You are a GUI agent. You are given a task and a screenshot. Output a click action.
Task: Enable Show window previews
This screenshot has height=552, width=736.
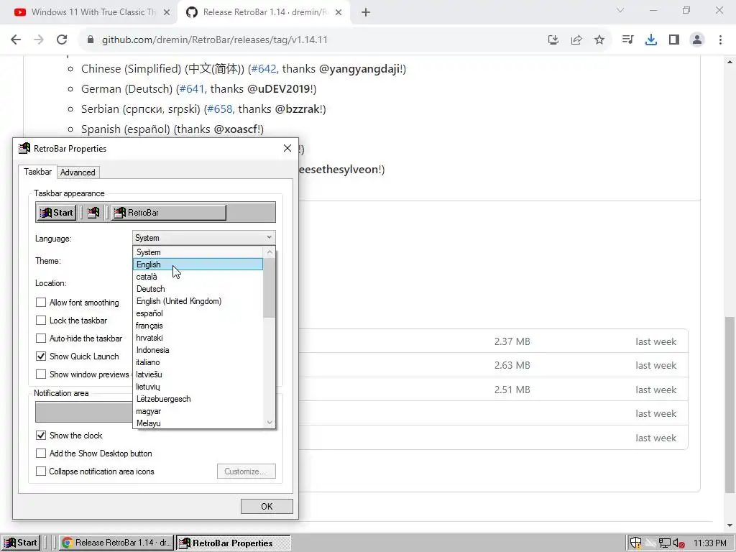coord(41,374)
